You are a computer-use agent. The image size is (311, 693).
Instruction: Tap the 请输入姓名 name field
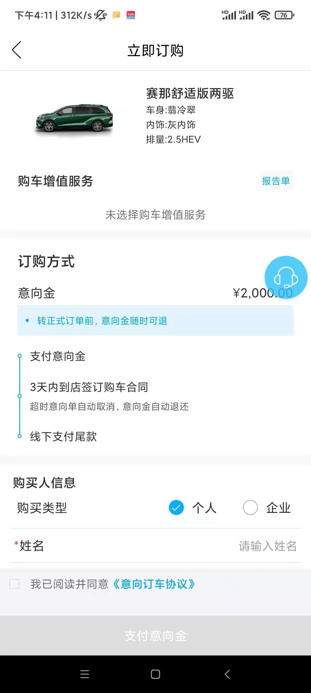267,546
